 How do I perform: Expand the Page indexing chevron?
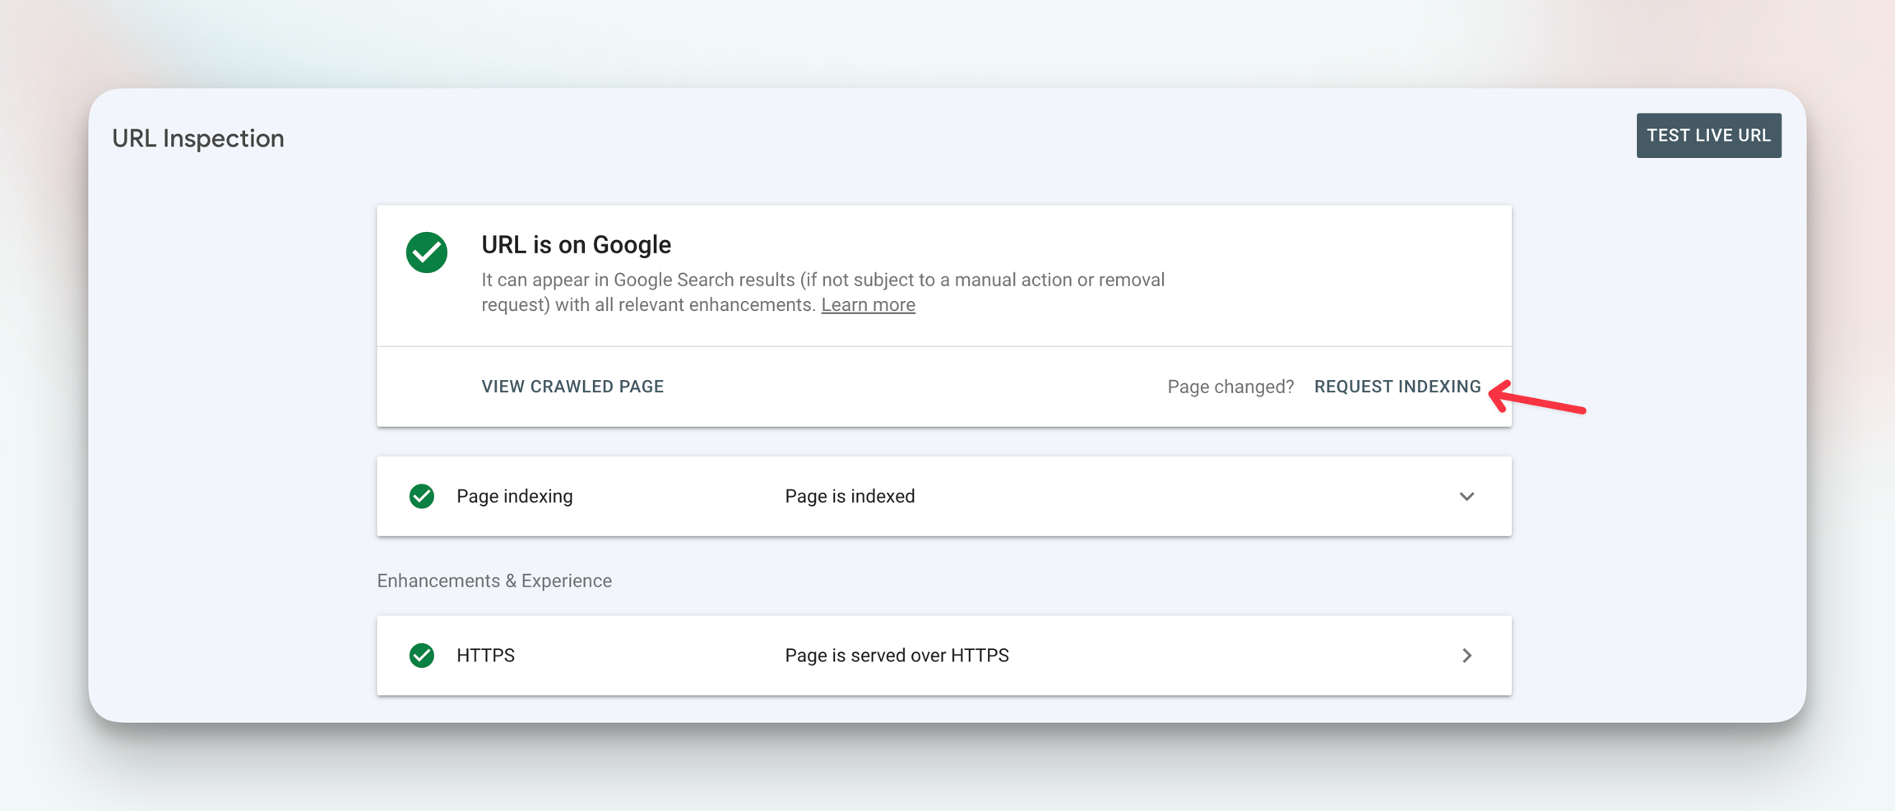(x=1466, y=497)
